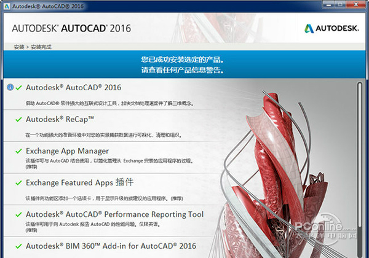Viewport: 369px width, 258px height.
Task: Select the BIM 360 Add-in for AutoCAD 2016 title
Action: [111, 246]
